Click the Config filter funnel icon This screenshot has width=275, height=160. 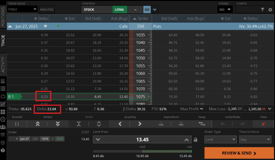262,9
